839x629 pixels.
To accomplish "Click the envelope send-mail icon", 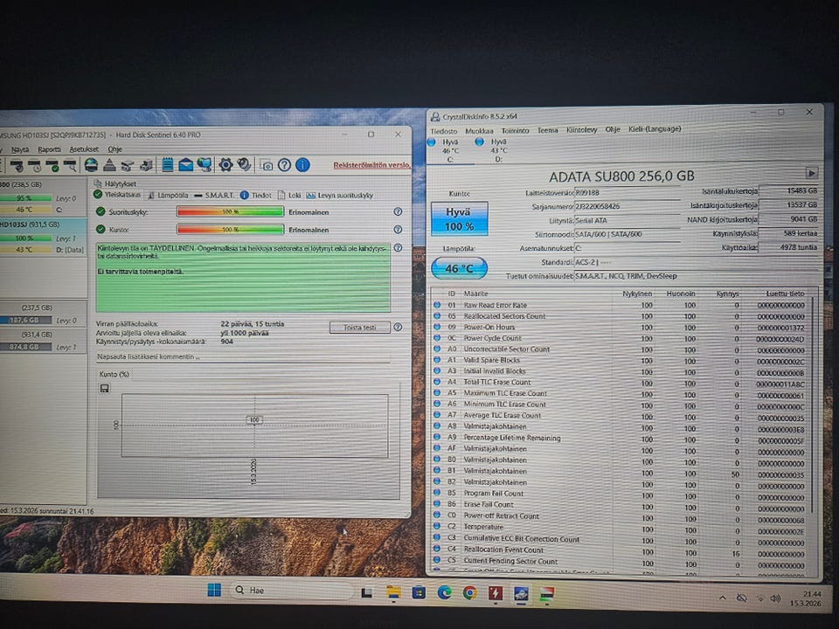I will (185, 165).
